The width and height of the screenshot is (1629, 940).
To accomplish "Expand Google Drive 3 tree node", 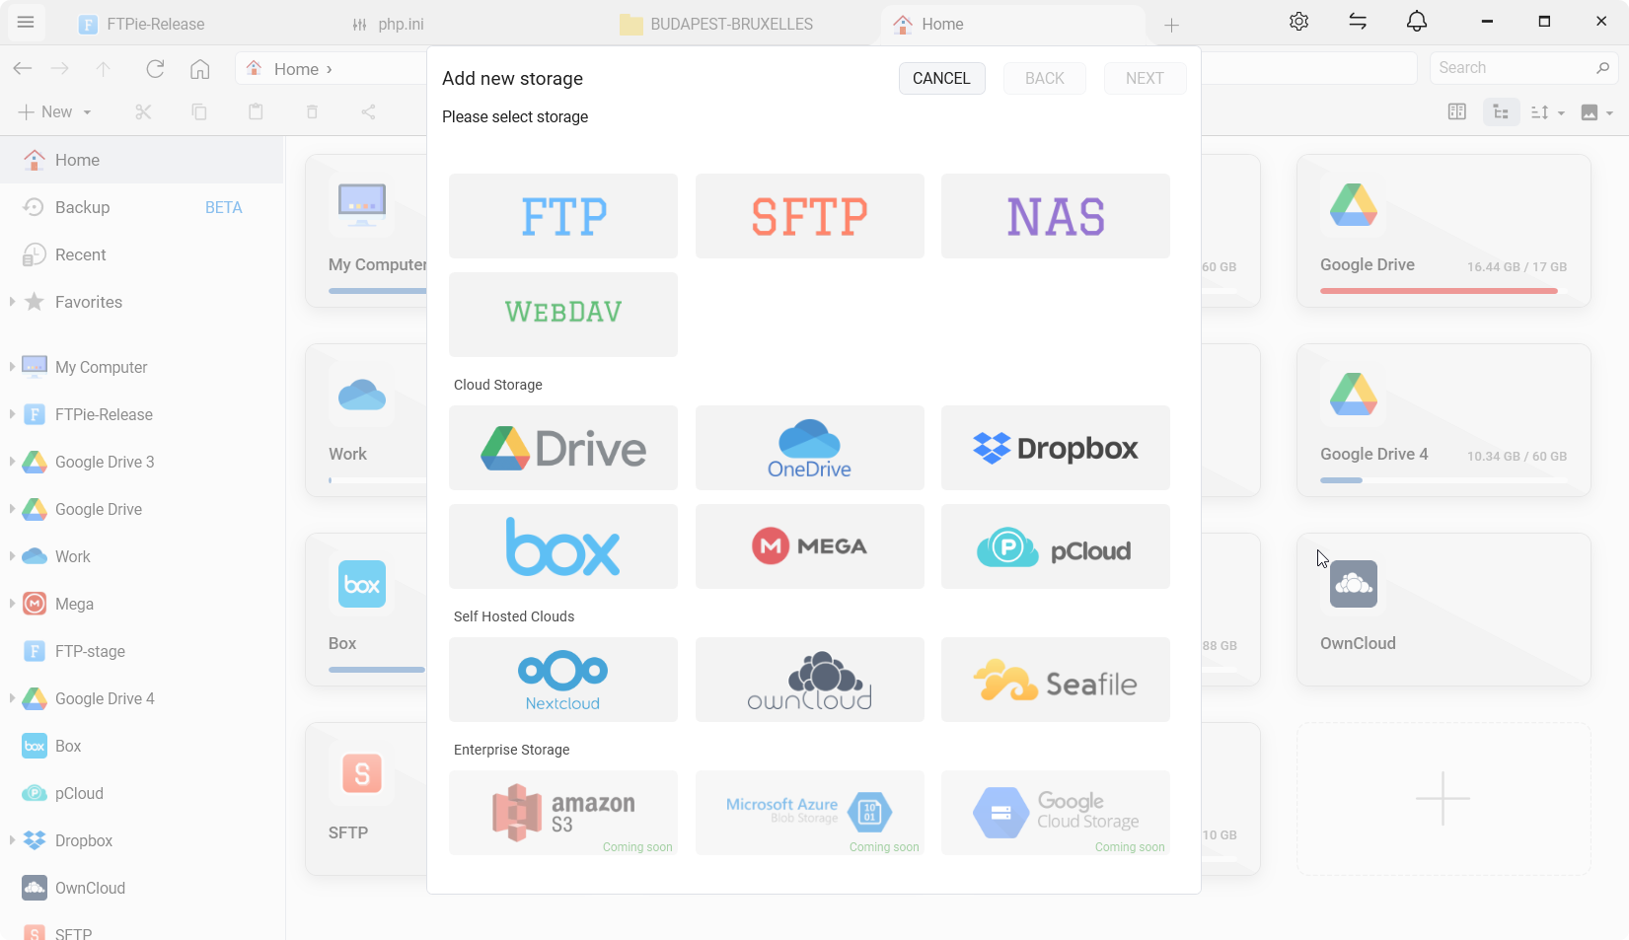I will (12, 462).
